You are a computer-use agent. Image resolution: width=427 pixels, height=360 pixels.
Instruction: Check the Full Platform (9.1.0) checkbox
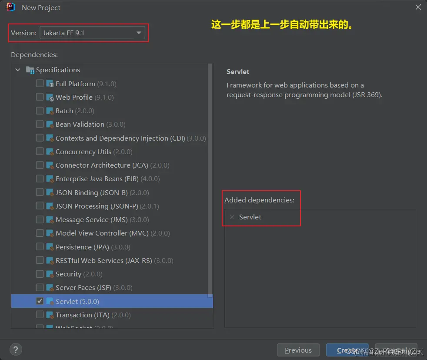point(40,84)
